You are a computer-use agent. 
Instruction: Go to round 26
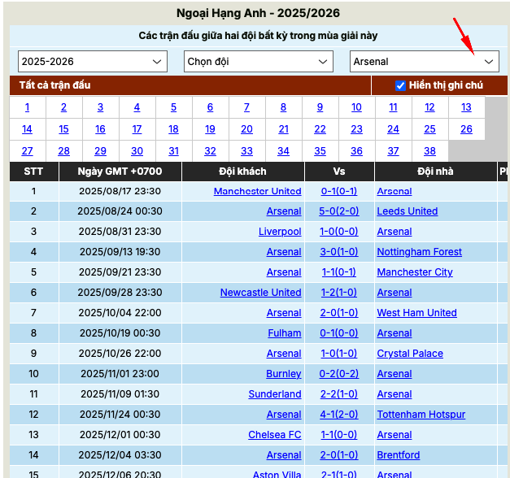[x=466, y=129]
